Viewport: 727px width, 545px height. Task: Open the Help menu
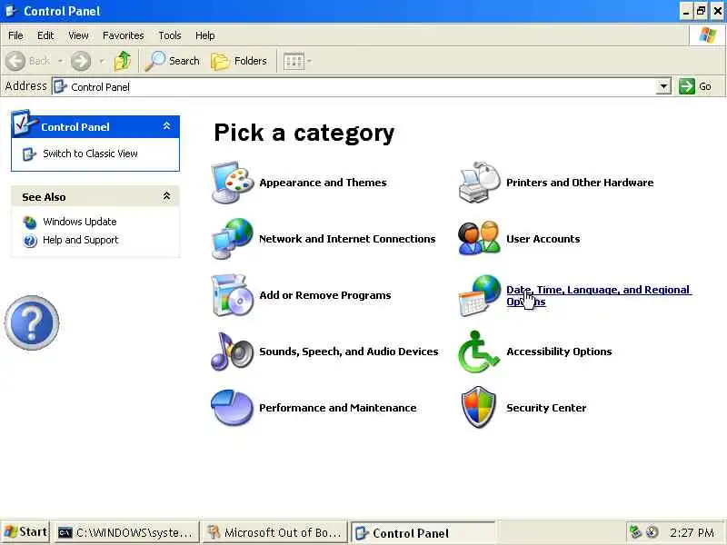pos(204,35)
